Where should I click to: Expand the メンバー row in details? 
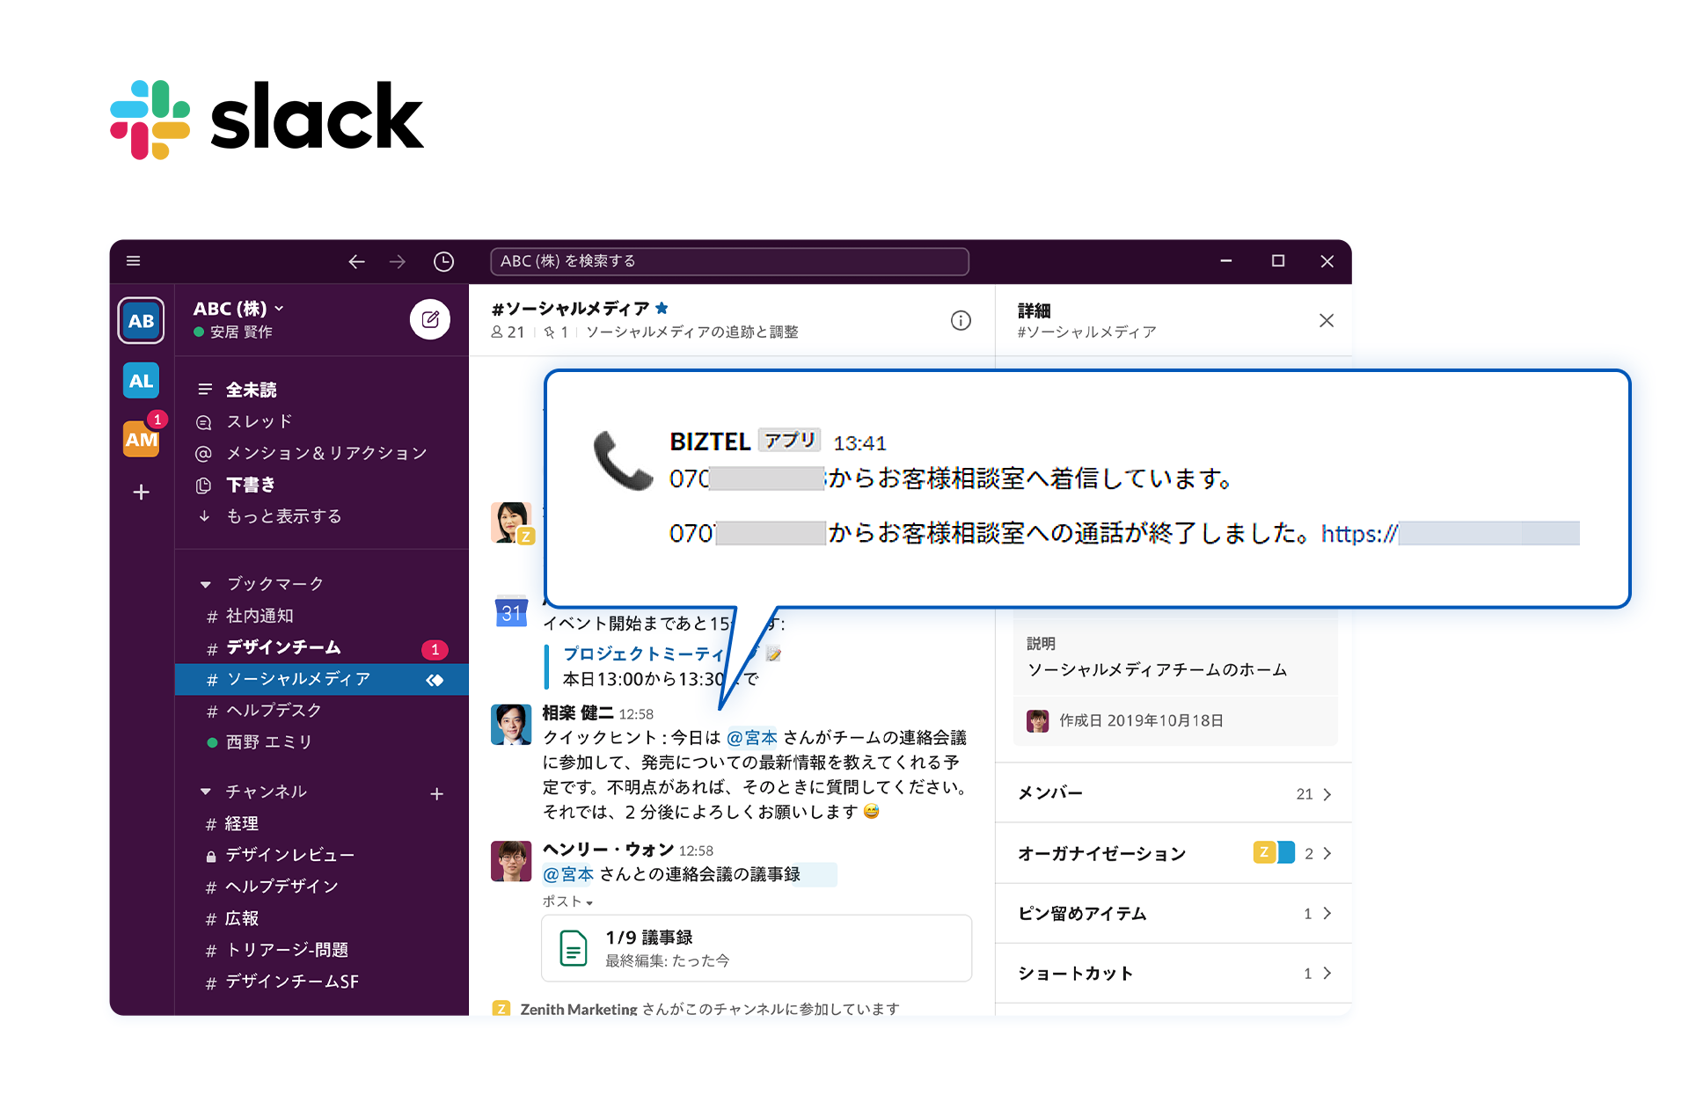[1174, 793]
